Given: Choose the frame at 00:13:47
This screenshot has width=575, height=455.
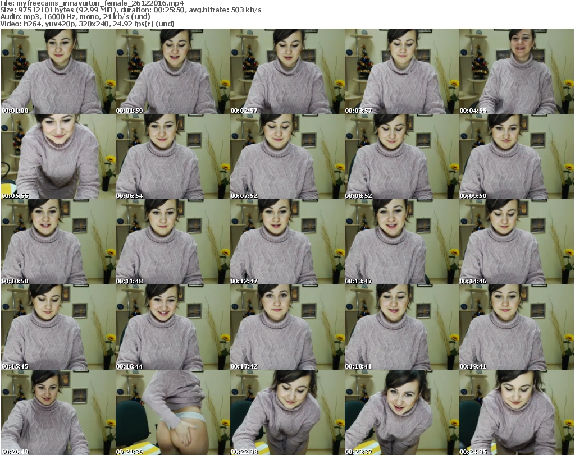Looking at the screenshot, I should pyautogui.click(x=401, y=242).
